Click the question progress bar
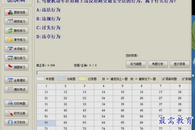195x130 pixels. pos(114,73)
